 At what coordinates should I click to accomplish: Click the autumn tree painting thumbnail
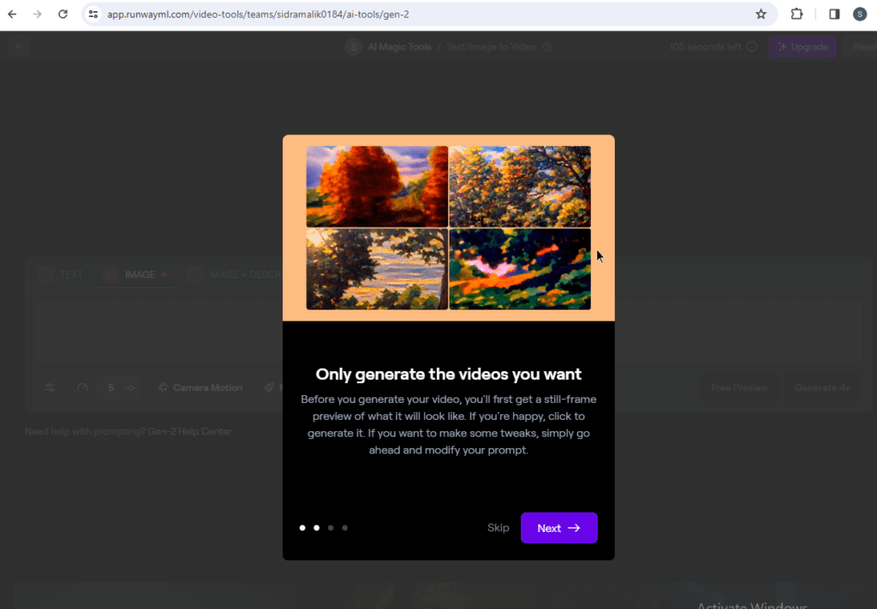[377, 186]
